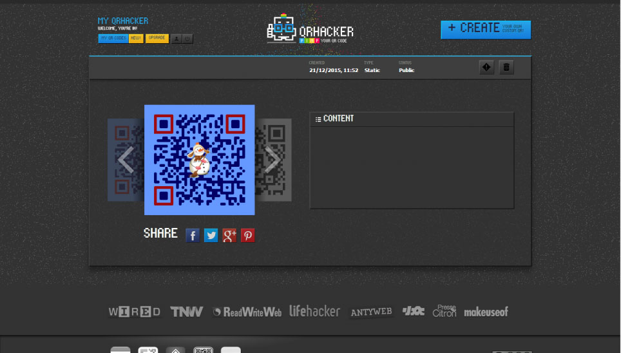Click the diamond directions icon button
Screen dimensions: 621x353
[486, 68]
